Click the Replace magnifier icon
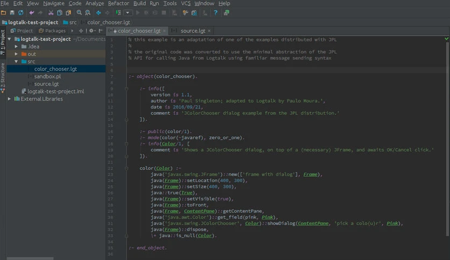The image size is (450, 260). click(88, 12)
